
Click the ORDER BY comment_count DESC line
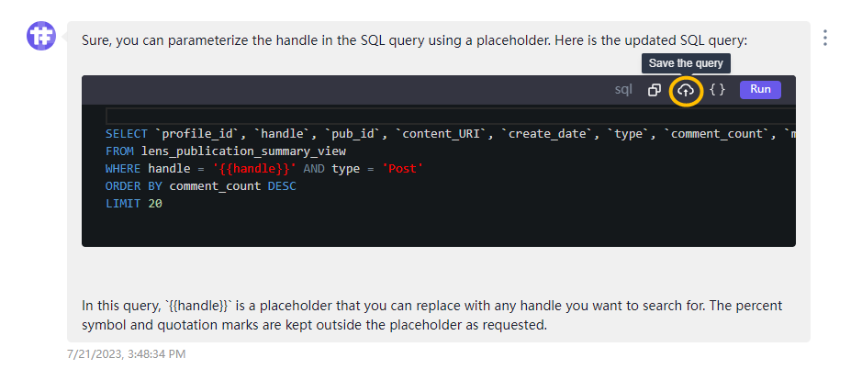200,186
